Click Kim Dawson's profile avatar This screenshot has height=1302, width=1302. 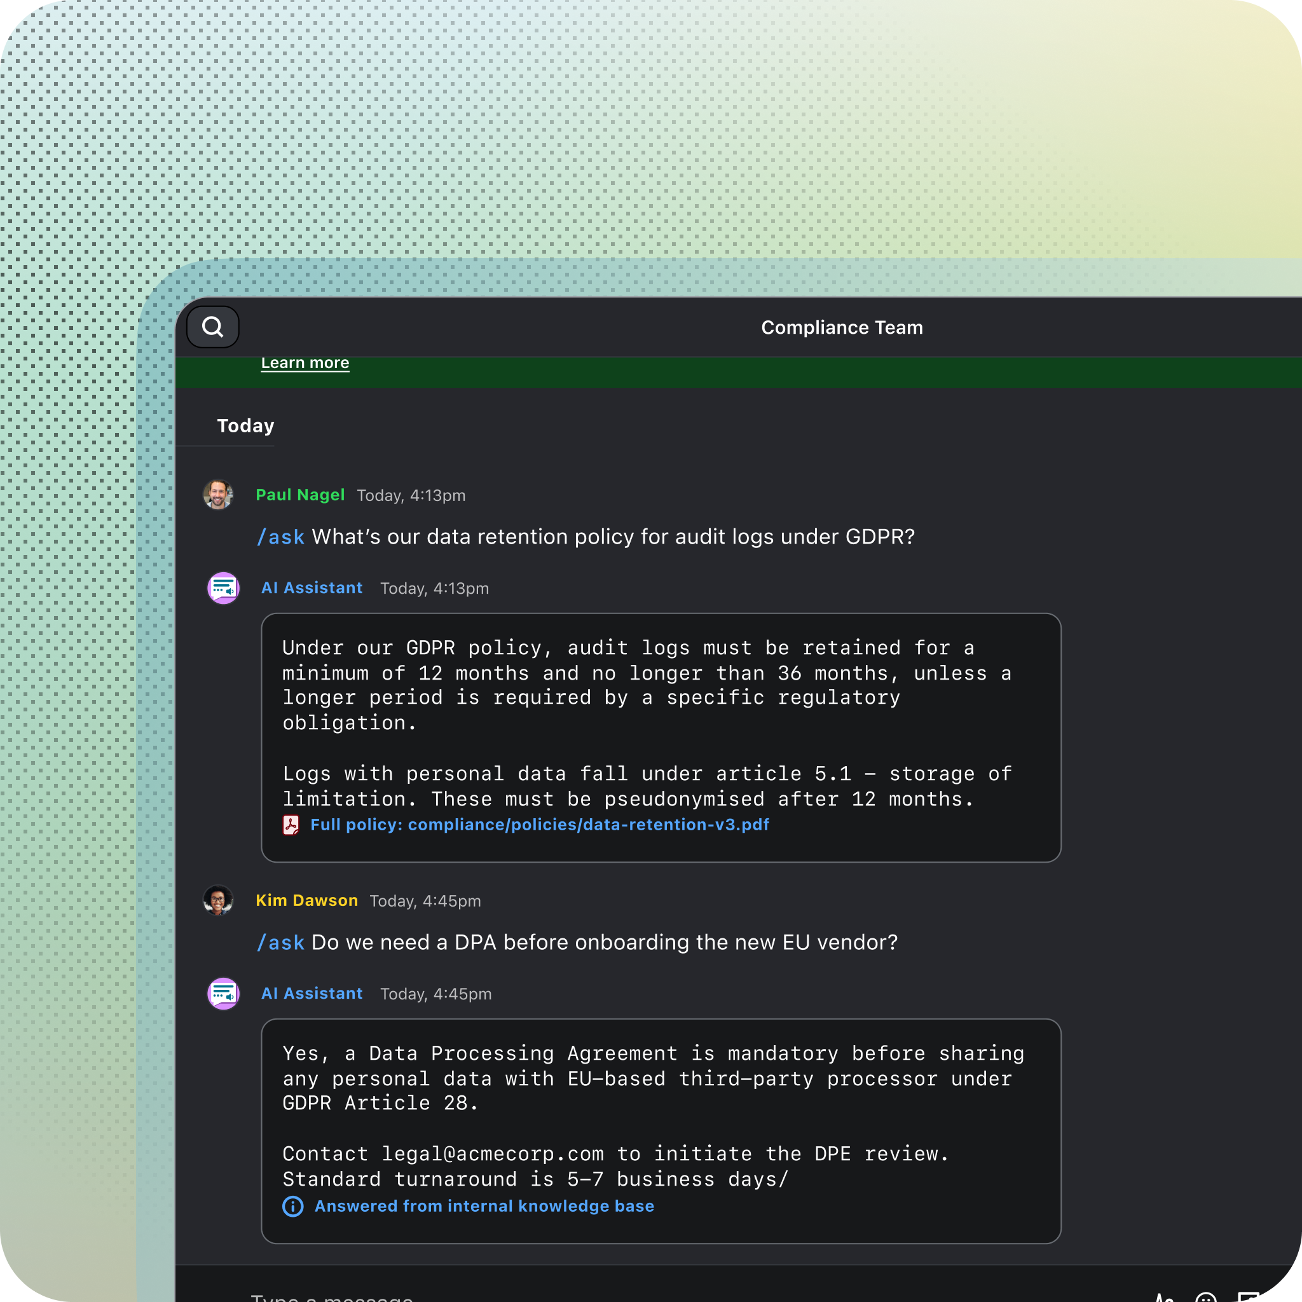[x=217, y=900]
